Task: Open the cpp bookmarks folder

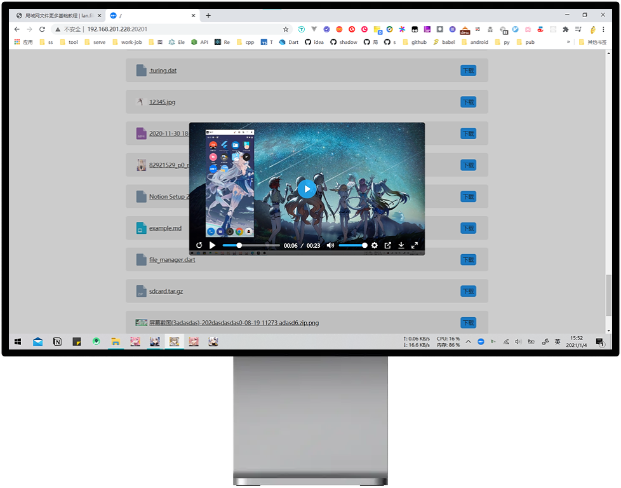Action: 245,42
